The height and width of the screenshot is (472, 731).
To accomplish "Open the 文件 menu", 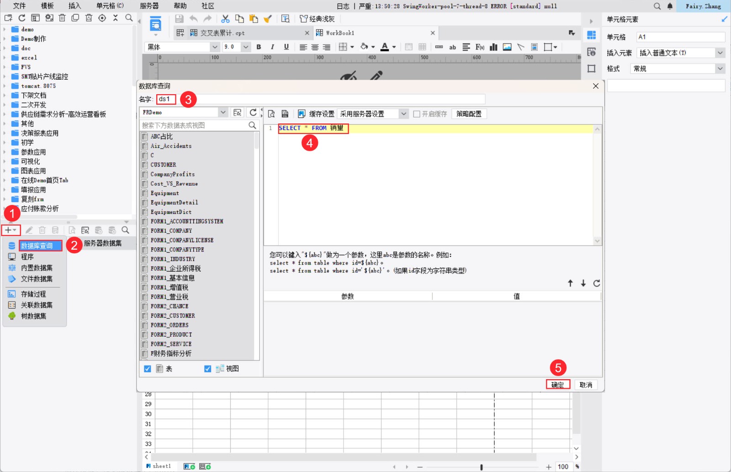I will [19, 6].
